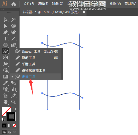Screen dimensions: 138x135
Task: Apply solid Color mode button
Action: pos(4,125)
